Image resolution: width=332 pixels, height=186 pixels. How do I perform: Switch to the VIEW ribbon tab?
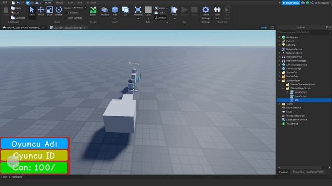[80, 2]
